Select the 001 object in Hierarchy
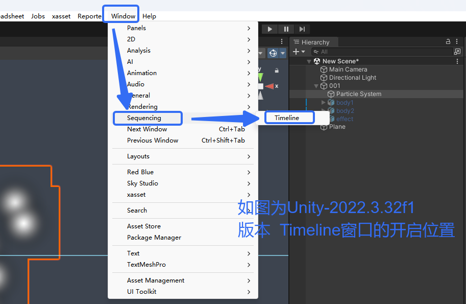Screen dimensions: 466x304 335,86
